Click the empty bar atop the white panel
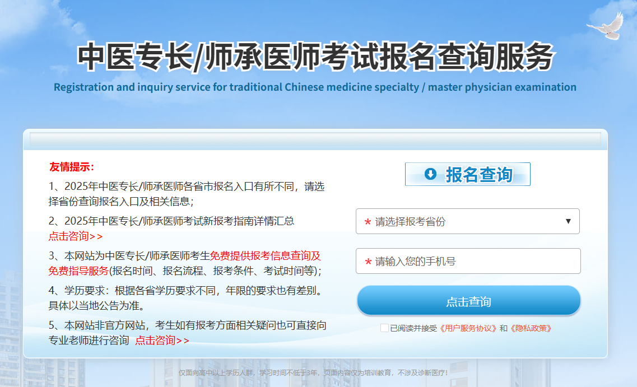Viewport: 637px width, 387px height. (x=315, y=139)
